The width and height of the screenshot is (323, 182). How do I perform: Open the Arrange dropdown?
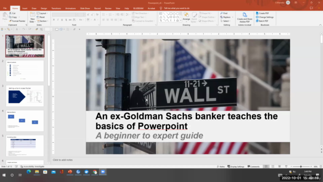(x=186, y=17)
